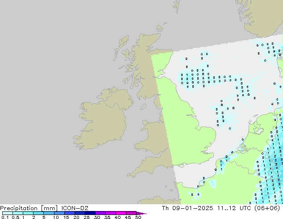Click the "Precipitation" title text

[x=19, y=208]
